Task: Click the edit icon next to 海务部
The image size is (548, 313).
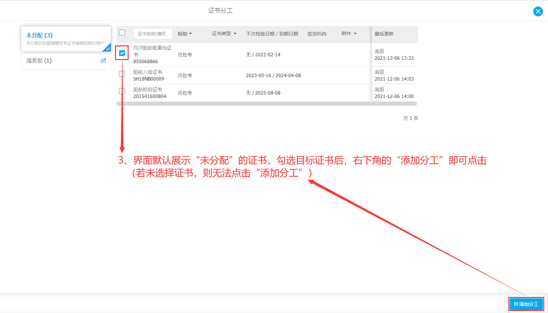Action: coord(103,60)
